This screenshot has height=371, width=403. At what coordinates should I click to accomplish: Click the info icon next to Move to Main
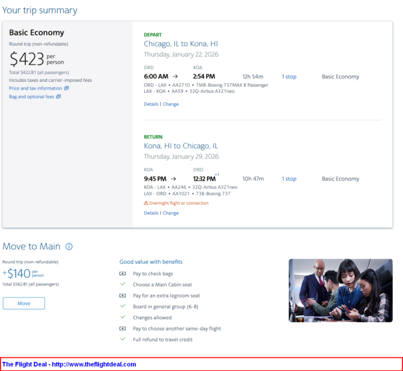(69, 247)
